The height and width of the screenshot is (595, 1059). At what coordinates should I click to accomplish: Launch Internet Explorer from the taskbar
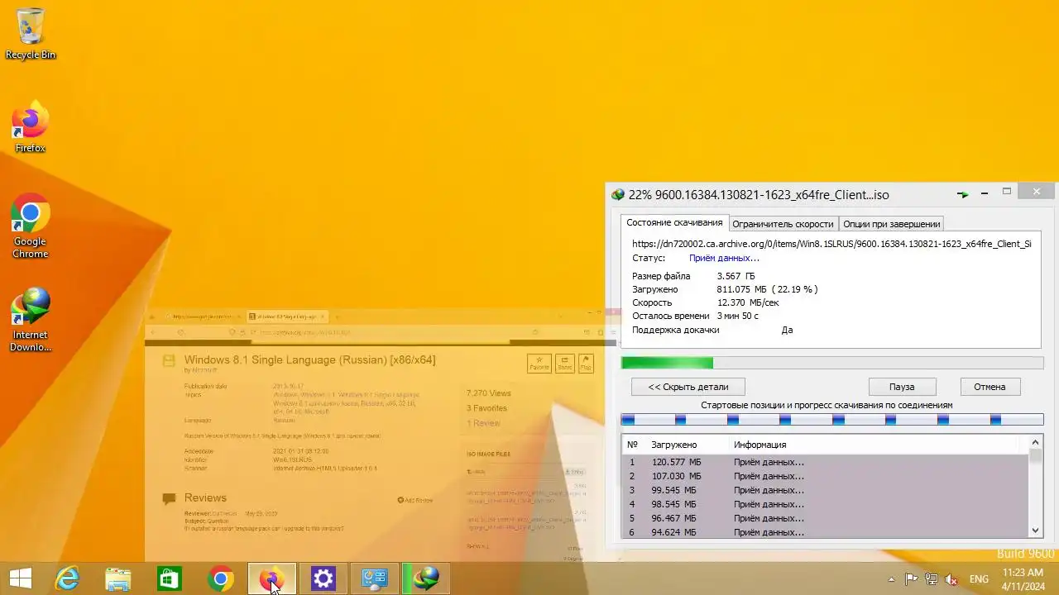pyautogui.click(x=67, y=578)
